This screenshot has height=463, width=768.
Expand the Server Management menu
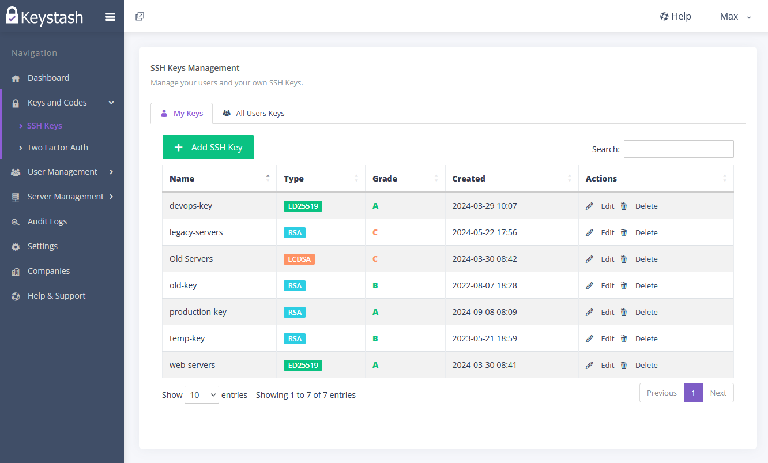tap(62, 197)
